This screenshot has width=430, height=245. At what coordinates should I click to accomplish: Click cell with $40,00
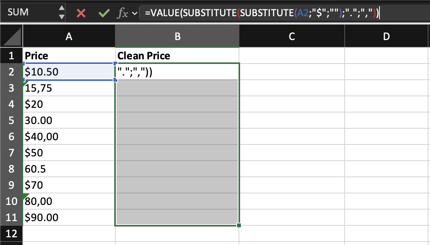point(69,137)
